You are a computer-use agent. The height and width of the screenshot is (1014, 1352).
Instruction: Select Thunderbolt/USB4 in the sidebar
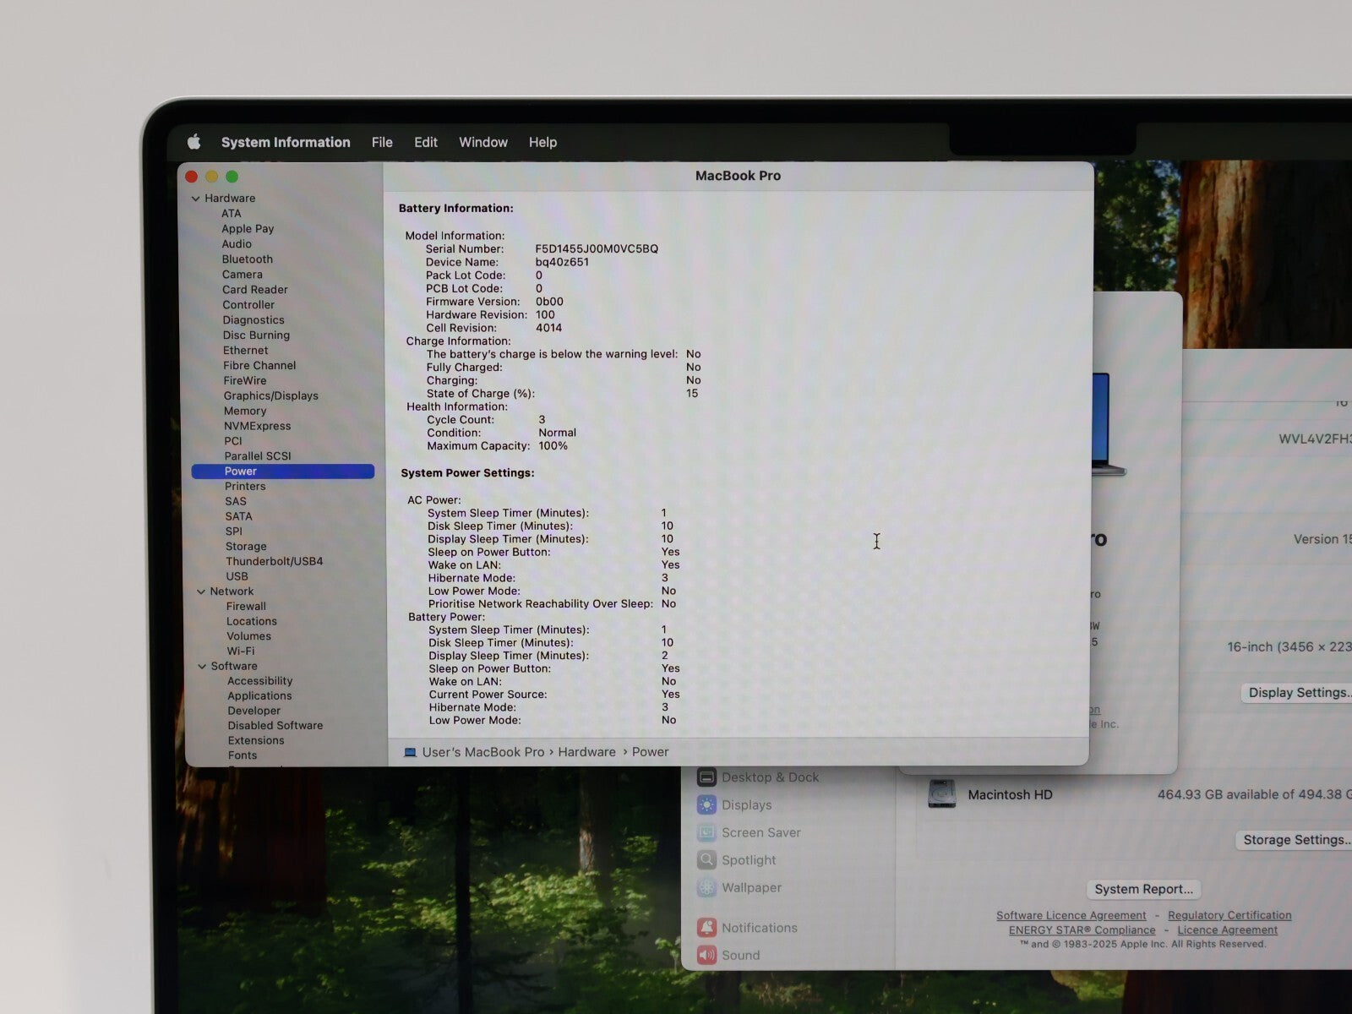(275, 561)
